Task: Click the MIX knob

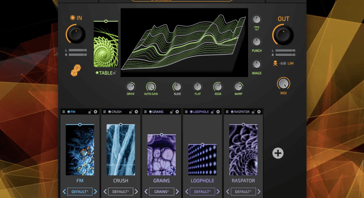Action: pos(283,84)
